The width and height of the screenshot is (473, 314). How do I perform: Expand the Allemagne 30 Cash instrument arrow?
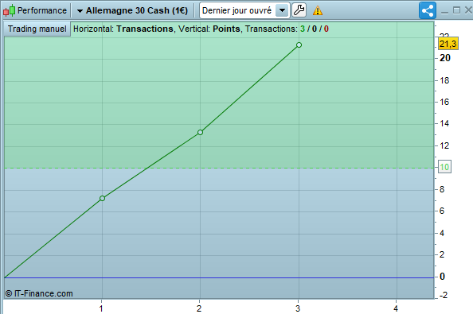(x=80, y=11)
